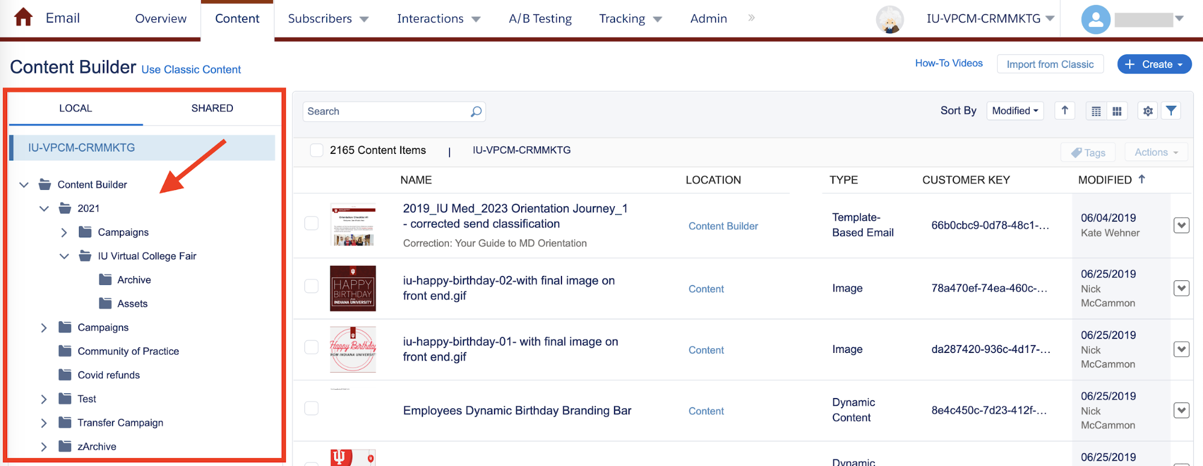
Task: Switch to the SHARED tab
Action: coord(212,108)
